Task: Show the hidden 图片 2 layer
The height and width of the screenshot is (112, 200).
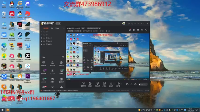Action: pos(41,32)
